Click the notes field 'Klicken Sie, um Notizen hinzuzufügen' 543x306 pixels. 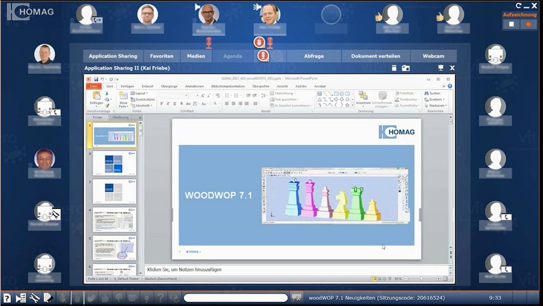(x=297, y=270)
